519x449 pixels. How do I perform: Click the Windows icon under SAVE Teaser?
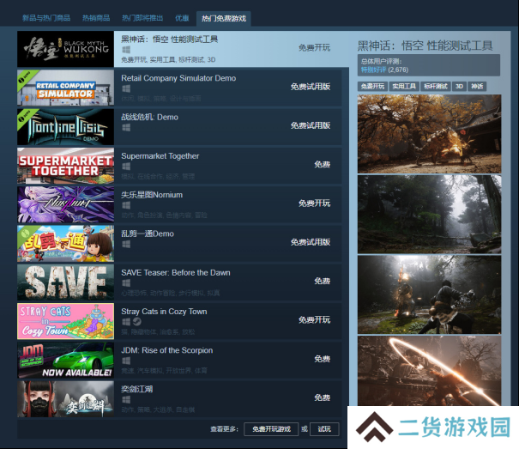coord(126,283)
